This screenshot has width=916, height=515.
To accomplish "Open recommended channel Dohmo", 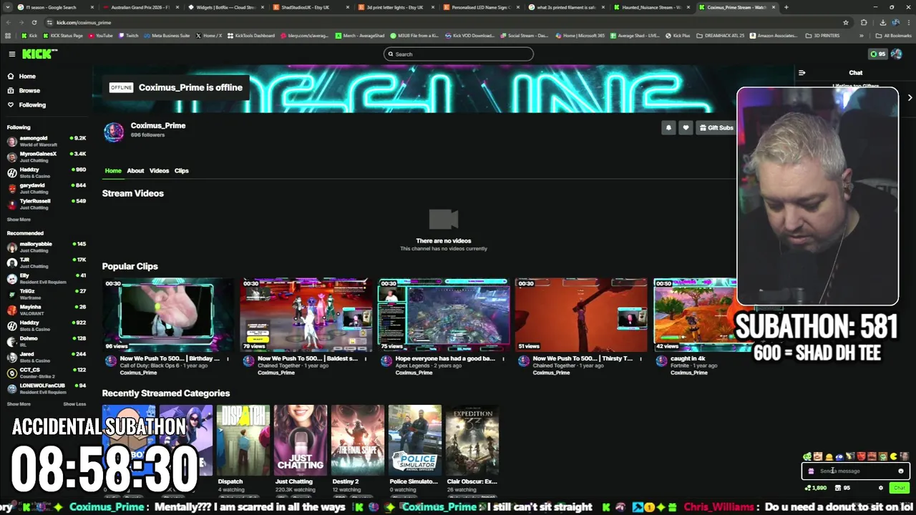I will tap(46, 341).
